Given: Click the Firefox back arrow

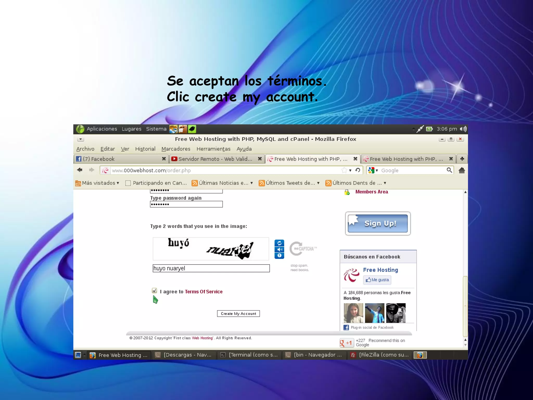Looking at the screenshot, I should pos(80,170).
